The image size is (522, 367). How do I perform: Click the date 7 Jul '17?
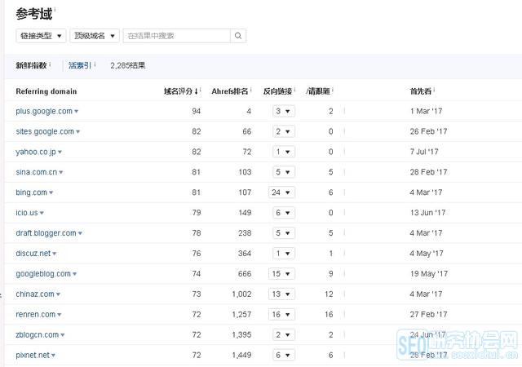(424, 152)
